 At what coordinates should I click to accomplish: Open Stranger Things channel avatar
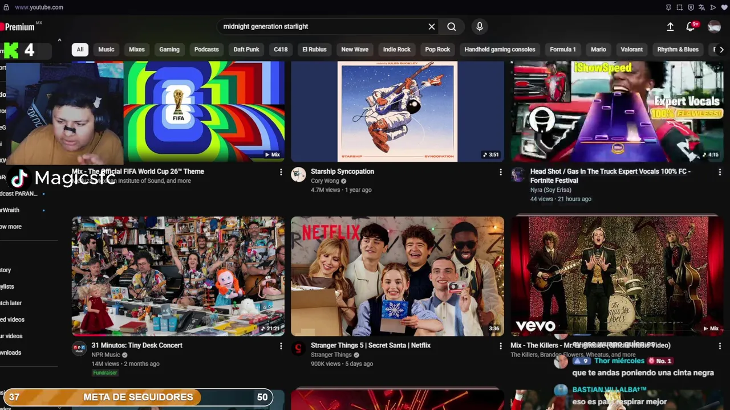coord(298,348)
